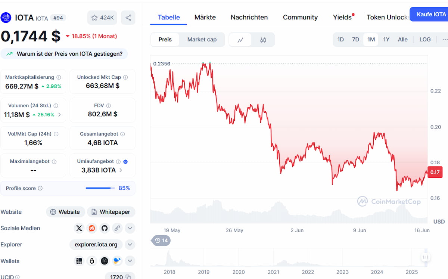Open IOTA's X (Twitter) profile
The height and width of the screenshot is (279, 448).
click(79, 228)
